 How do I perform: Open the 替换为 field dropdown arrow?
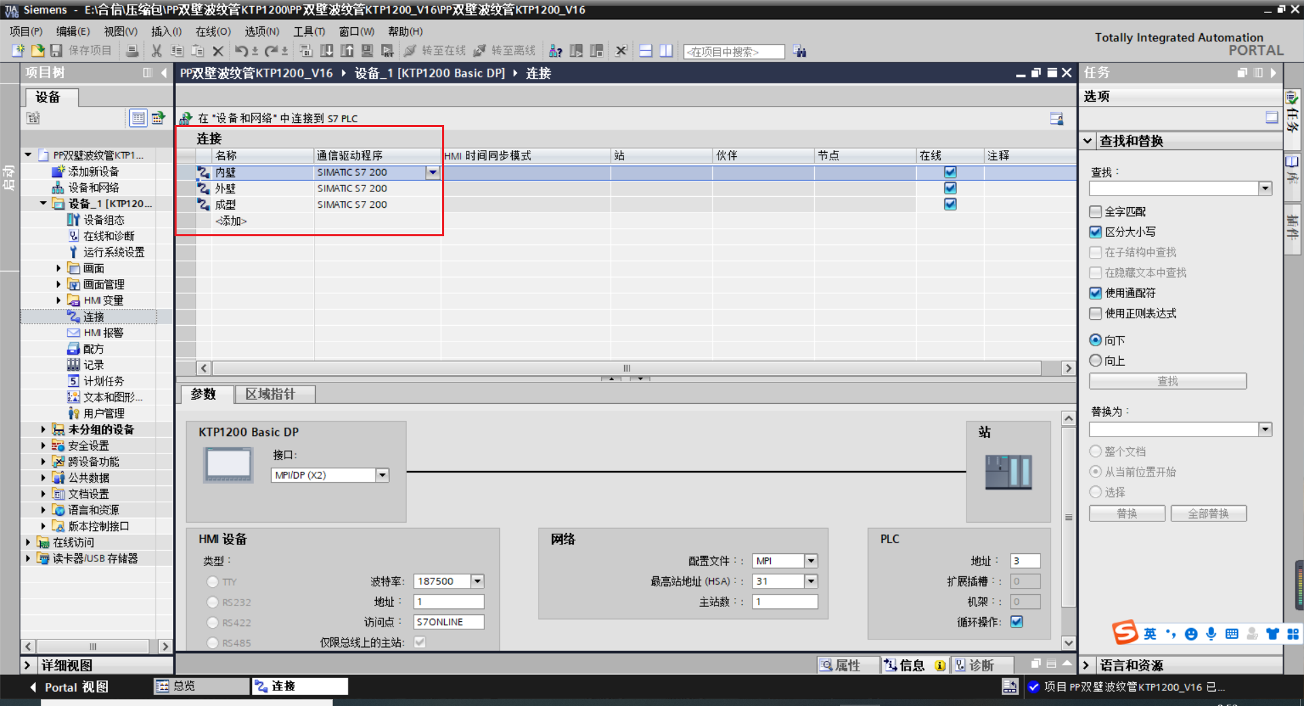1265,429
